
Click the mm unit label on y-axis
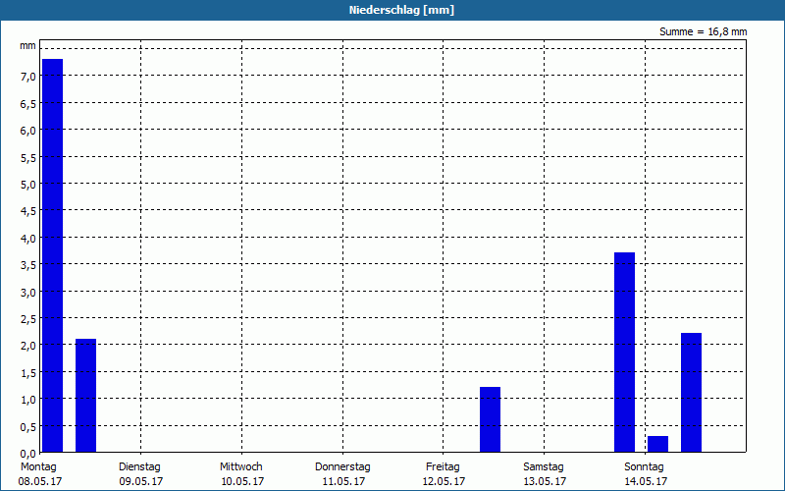tap(28, 46)
